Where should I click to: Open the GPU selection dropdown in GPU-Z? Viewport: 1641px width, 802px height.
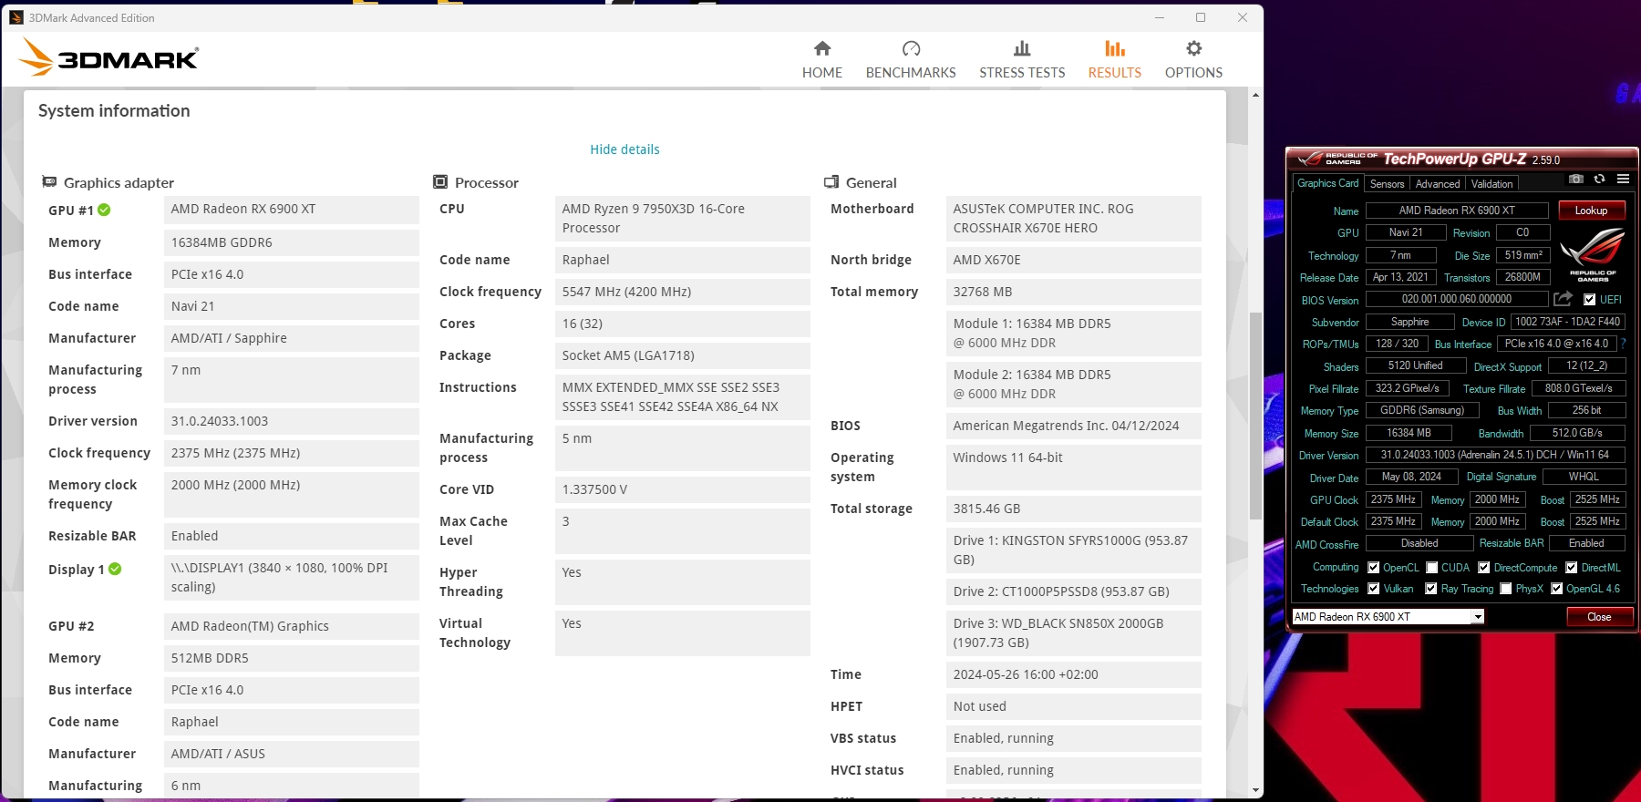pyautogui.click(x=1477, y=617)
